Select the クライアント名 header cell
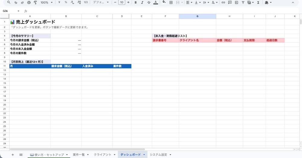This screenshot has width=302, height=158. click(198, 40)
